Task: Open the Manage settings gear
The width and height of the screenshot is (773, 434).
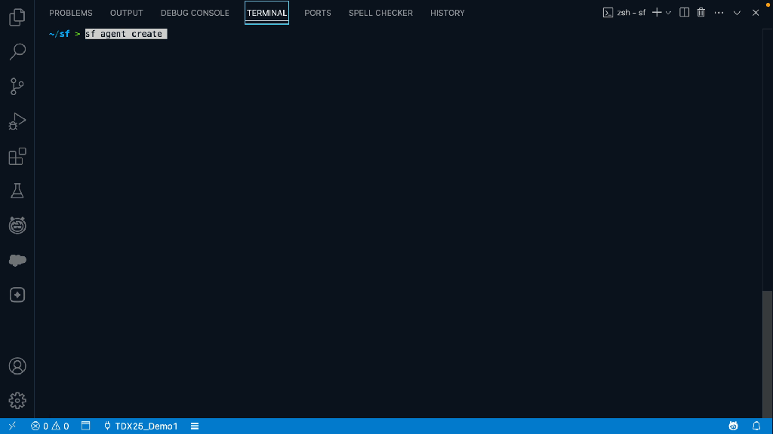Action: (x=17, y=401)
